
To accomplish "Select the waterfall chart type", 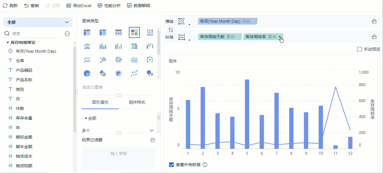I will tap(150, 46).
